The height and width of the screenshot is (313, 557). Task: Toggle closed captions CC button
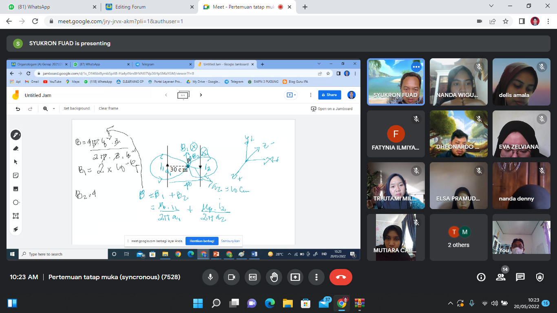(253, 277)
